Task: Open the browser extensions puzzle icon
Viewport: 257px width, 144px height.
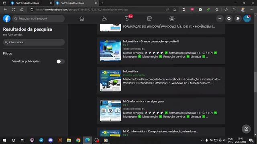Action: [217, 10]
